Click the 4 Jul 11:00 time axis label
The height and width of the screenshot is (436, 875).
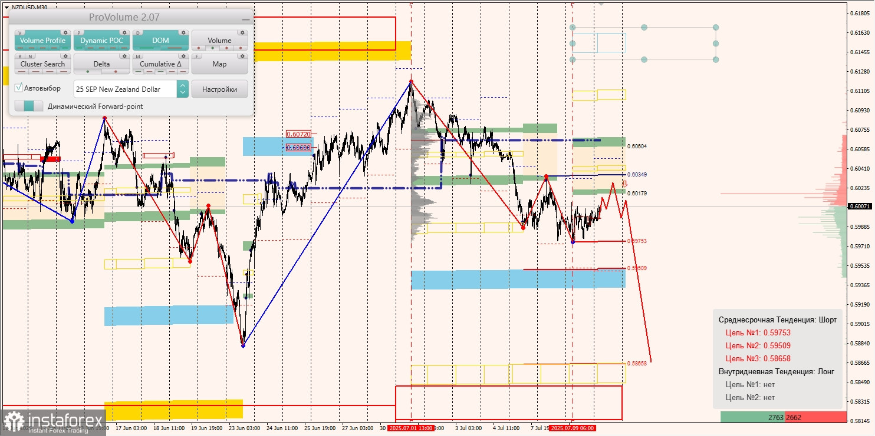[x=506, y=428]
